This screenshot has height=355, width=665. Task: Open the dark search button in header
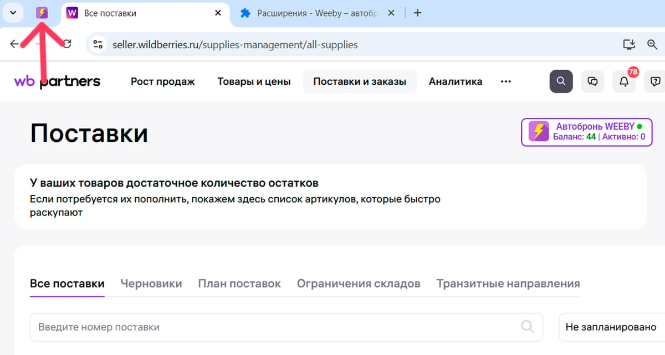tap(561, 81)
